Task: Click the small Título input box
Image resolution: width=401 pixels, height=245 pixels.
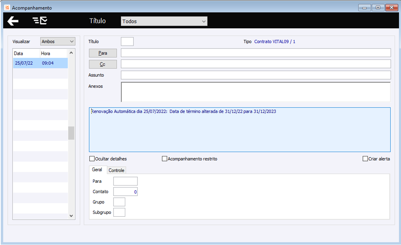Action: point(127,41)
